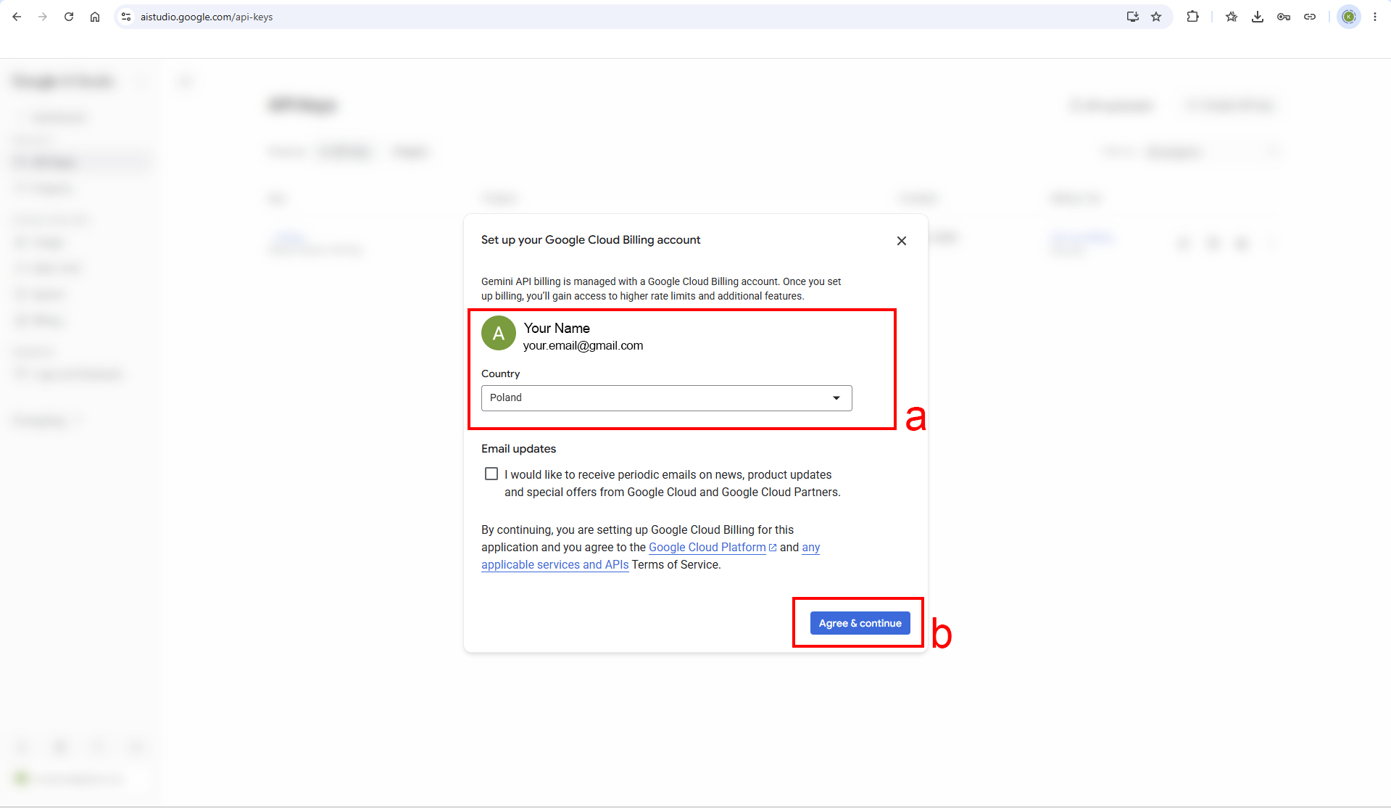Viewport: 1391px width, 808px height.
Task: Go back using the browser back arrow
Action: pos(17,17)
